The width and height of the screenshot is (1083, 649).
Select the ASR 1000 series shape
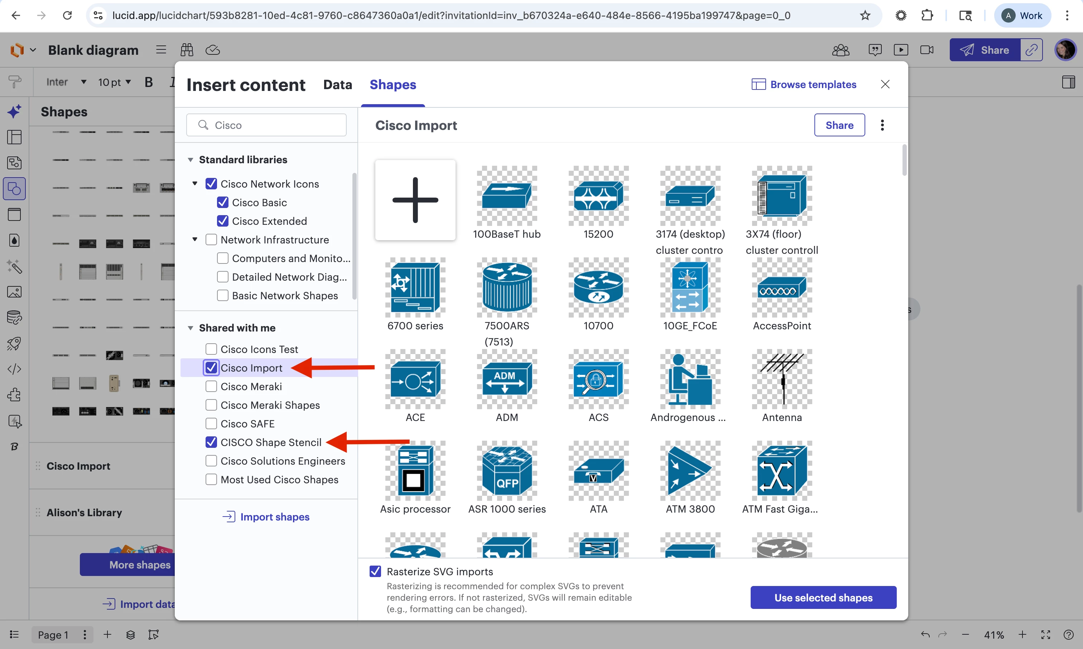(x=506, y=471)
